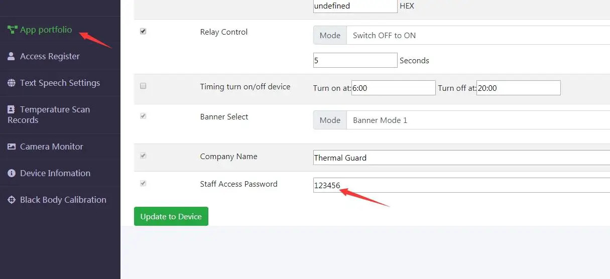Toggle the Staff Access Password checkbox
Image resolution: width=610 pixels, height=279 pixels.
tap(143, 183)
